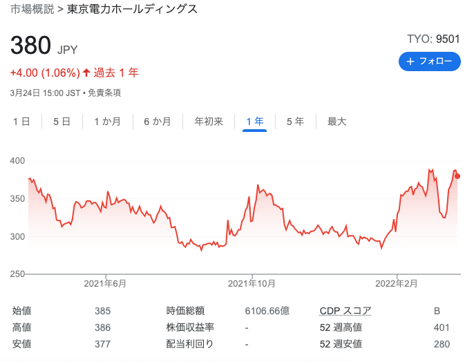The image size is (474, 362).
Task: Click the 250 y-axis label
Action: (17, 274)
